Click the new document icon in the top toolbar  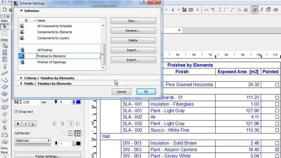(x=5, y=10)
